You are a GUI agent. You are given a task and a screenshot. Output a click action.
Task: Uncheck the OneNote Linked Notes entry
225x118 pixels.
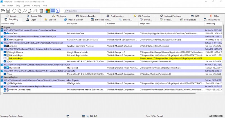click(x=5, y=89)
